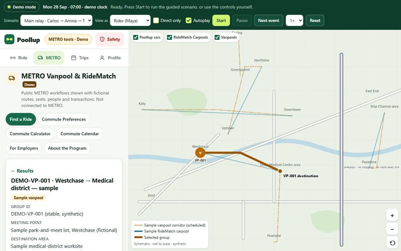Click the Poollup logo icon
401x251 pixels.
tap(9, 39)
